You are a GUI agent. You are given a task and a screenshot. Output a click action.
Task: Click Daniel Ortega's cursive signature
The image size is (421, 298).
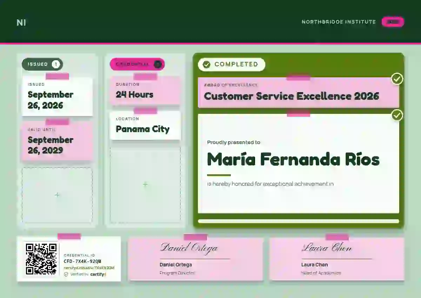[189, 247]
